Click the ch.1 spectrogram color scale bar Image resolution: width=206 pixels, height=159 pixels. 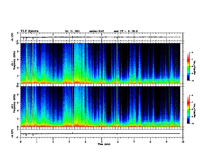click(x=188, y=67)
